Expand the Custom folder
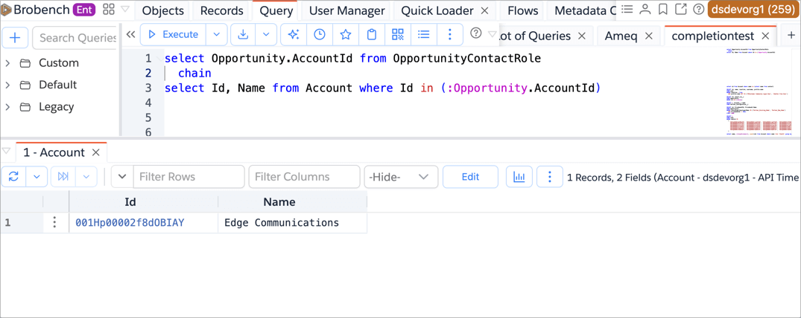Viewport: 801px width, 318px height. pos(8,63)
